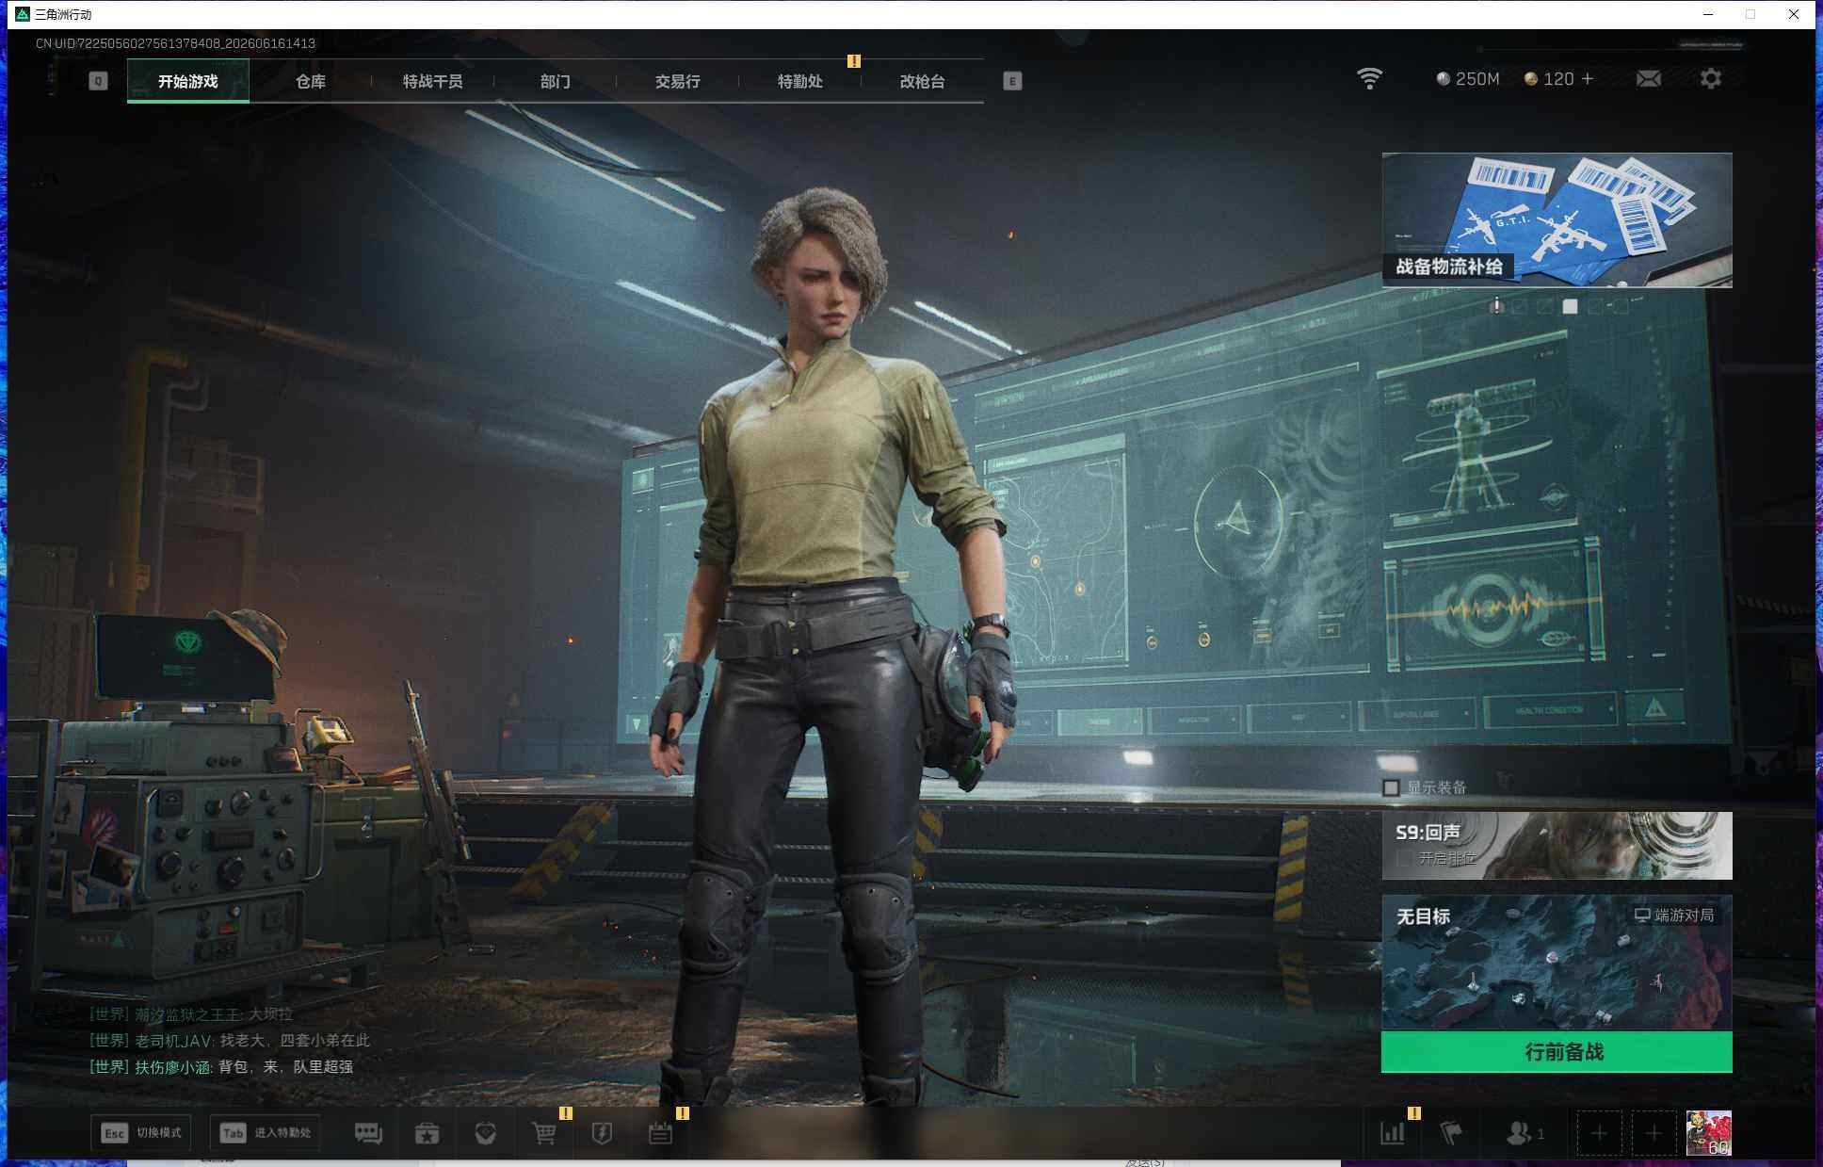
Task: Click the Esc 切换模式 button
Action: point(141,1133)
